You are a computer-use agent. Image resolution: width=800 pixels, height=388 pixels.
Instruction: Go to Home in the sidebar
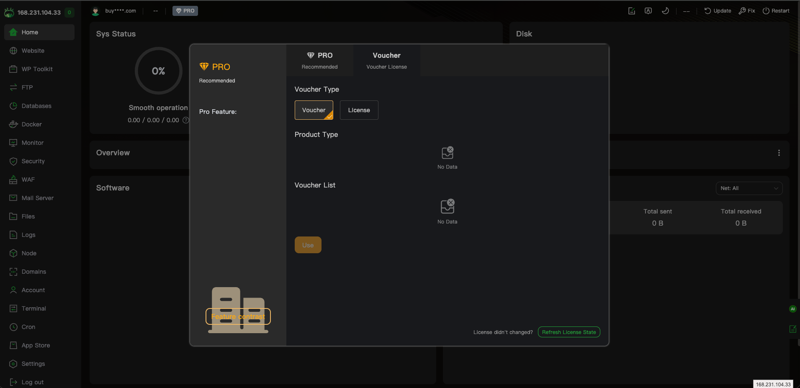39,32
